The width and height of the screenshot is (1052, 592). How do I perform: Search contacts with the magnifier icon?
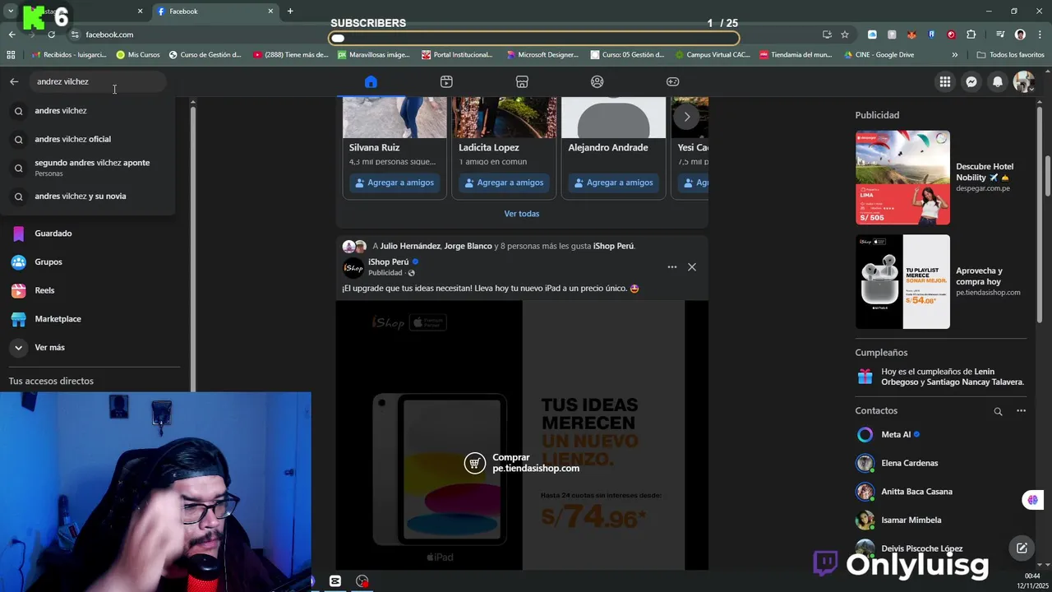(998, 411)
